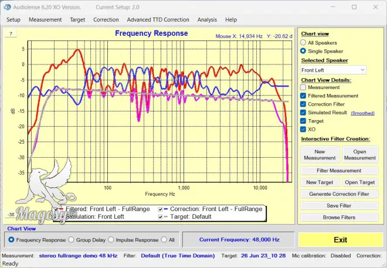
Task: Click Generate Correction Filter button
Action: coord(339,194)
